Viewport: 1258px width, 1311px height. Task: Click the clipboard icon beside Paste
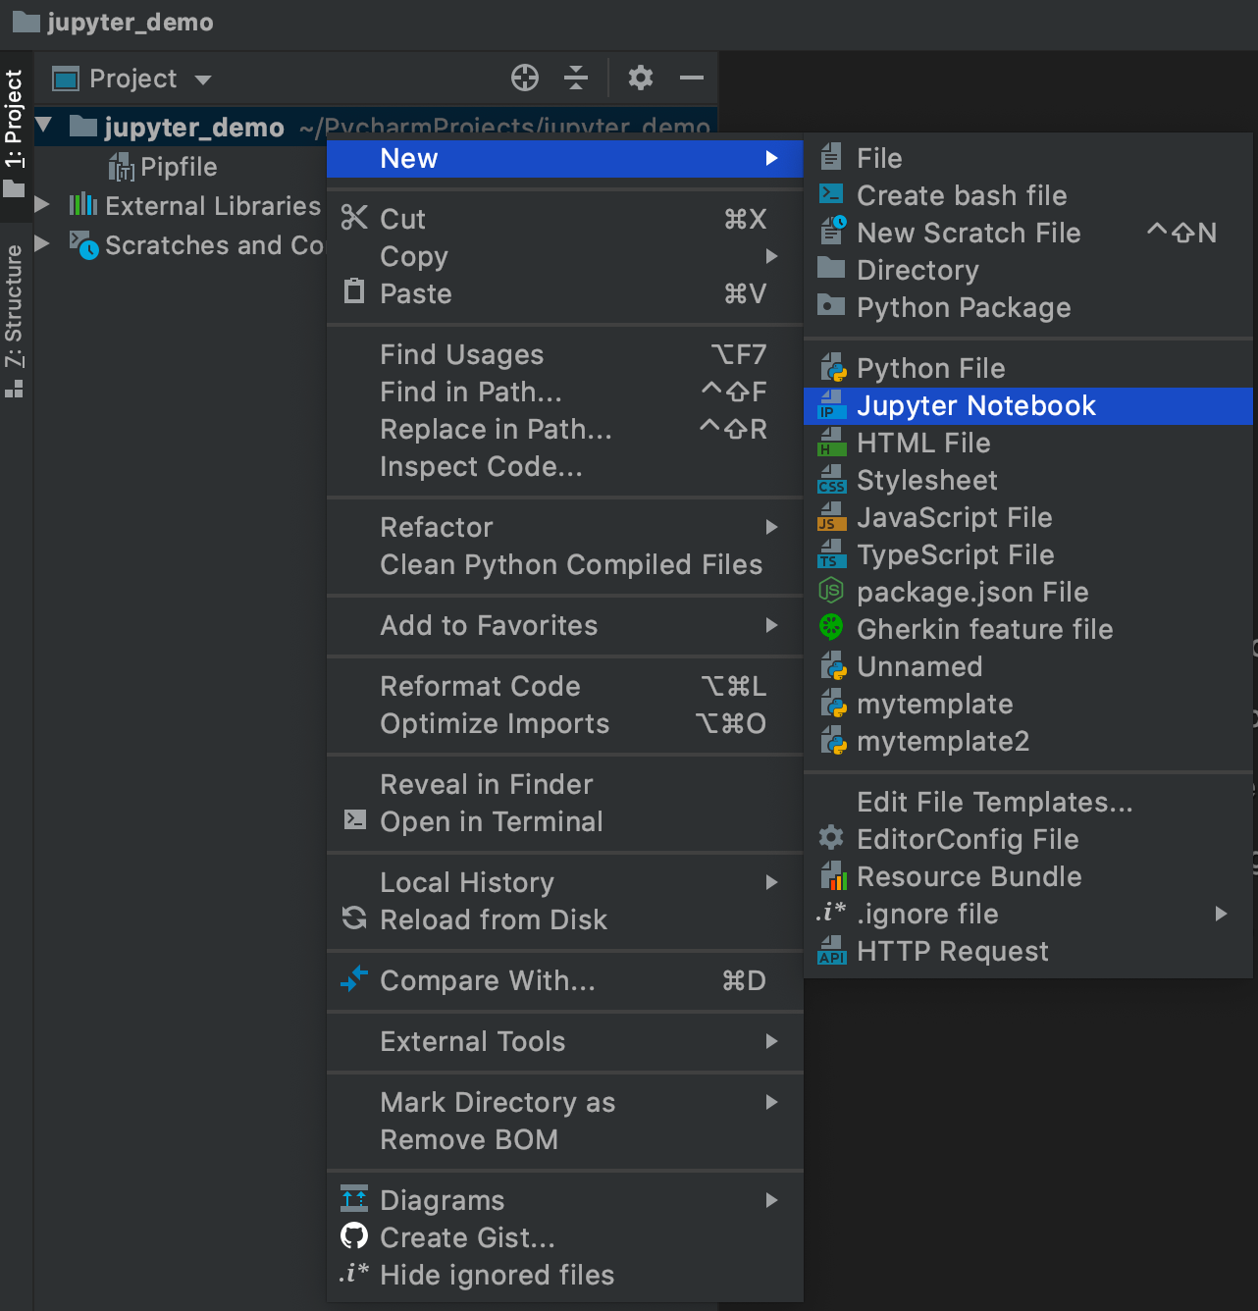tap(354, 291)
